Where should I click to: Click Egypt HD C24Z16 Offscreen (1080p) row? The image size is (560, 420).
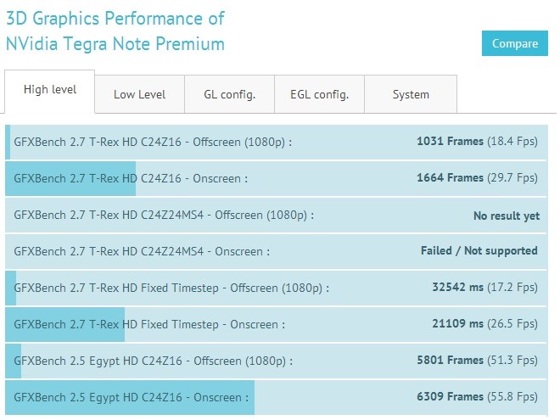point(276,361)
